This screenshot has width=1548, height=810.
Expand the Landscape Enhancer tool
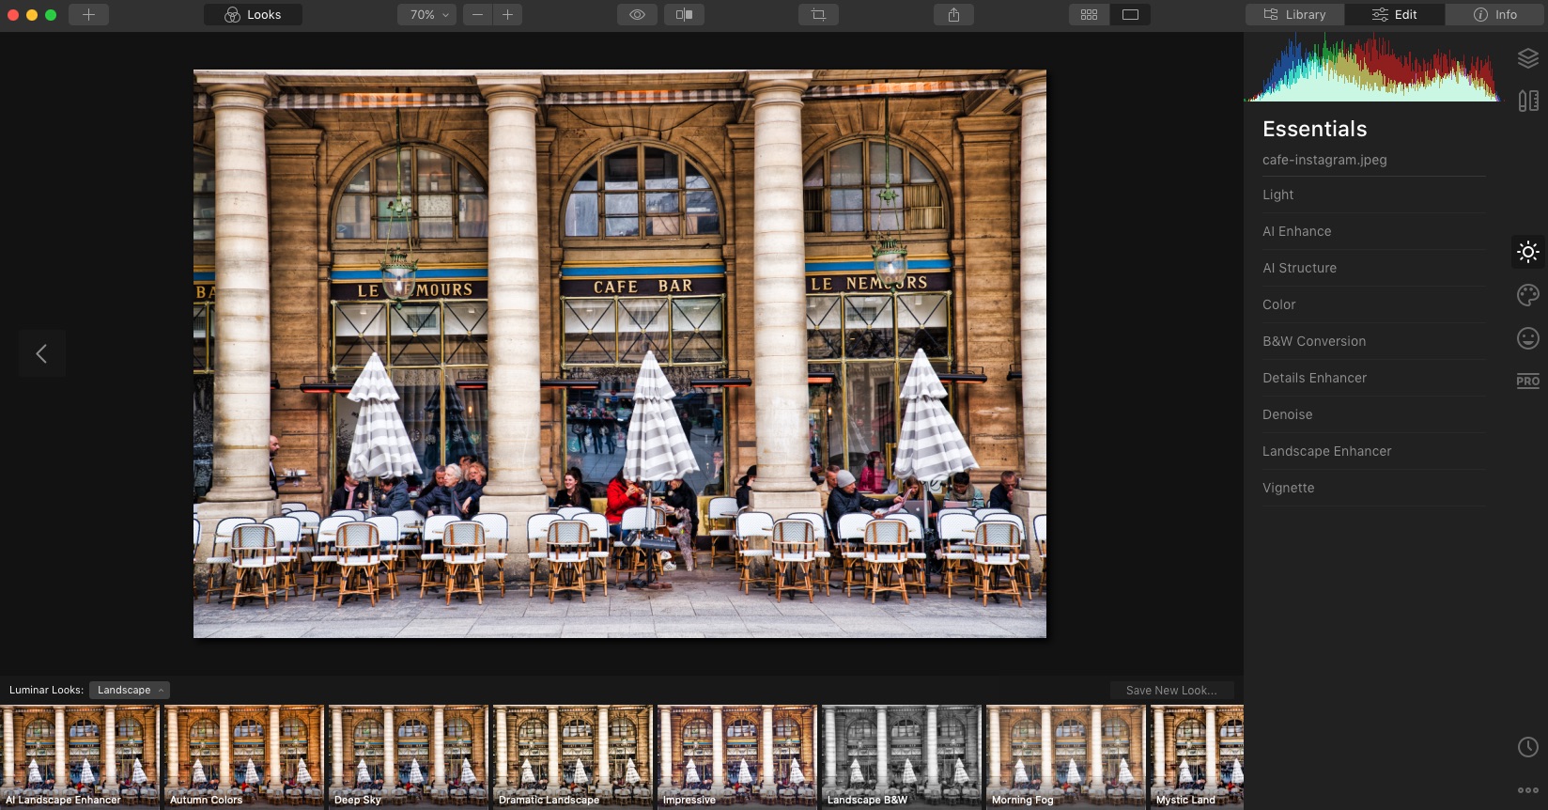[1373, 451]
